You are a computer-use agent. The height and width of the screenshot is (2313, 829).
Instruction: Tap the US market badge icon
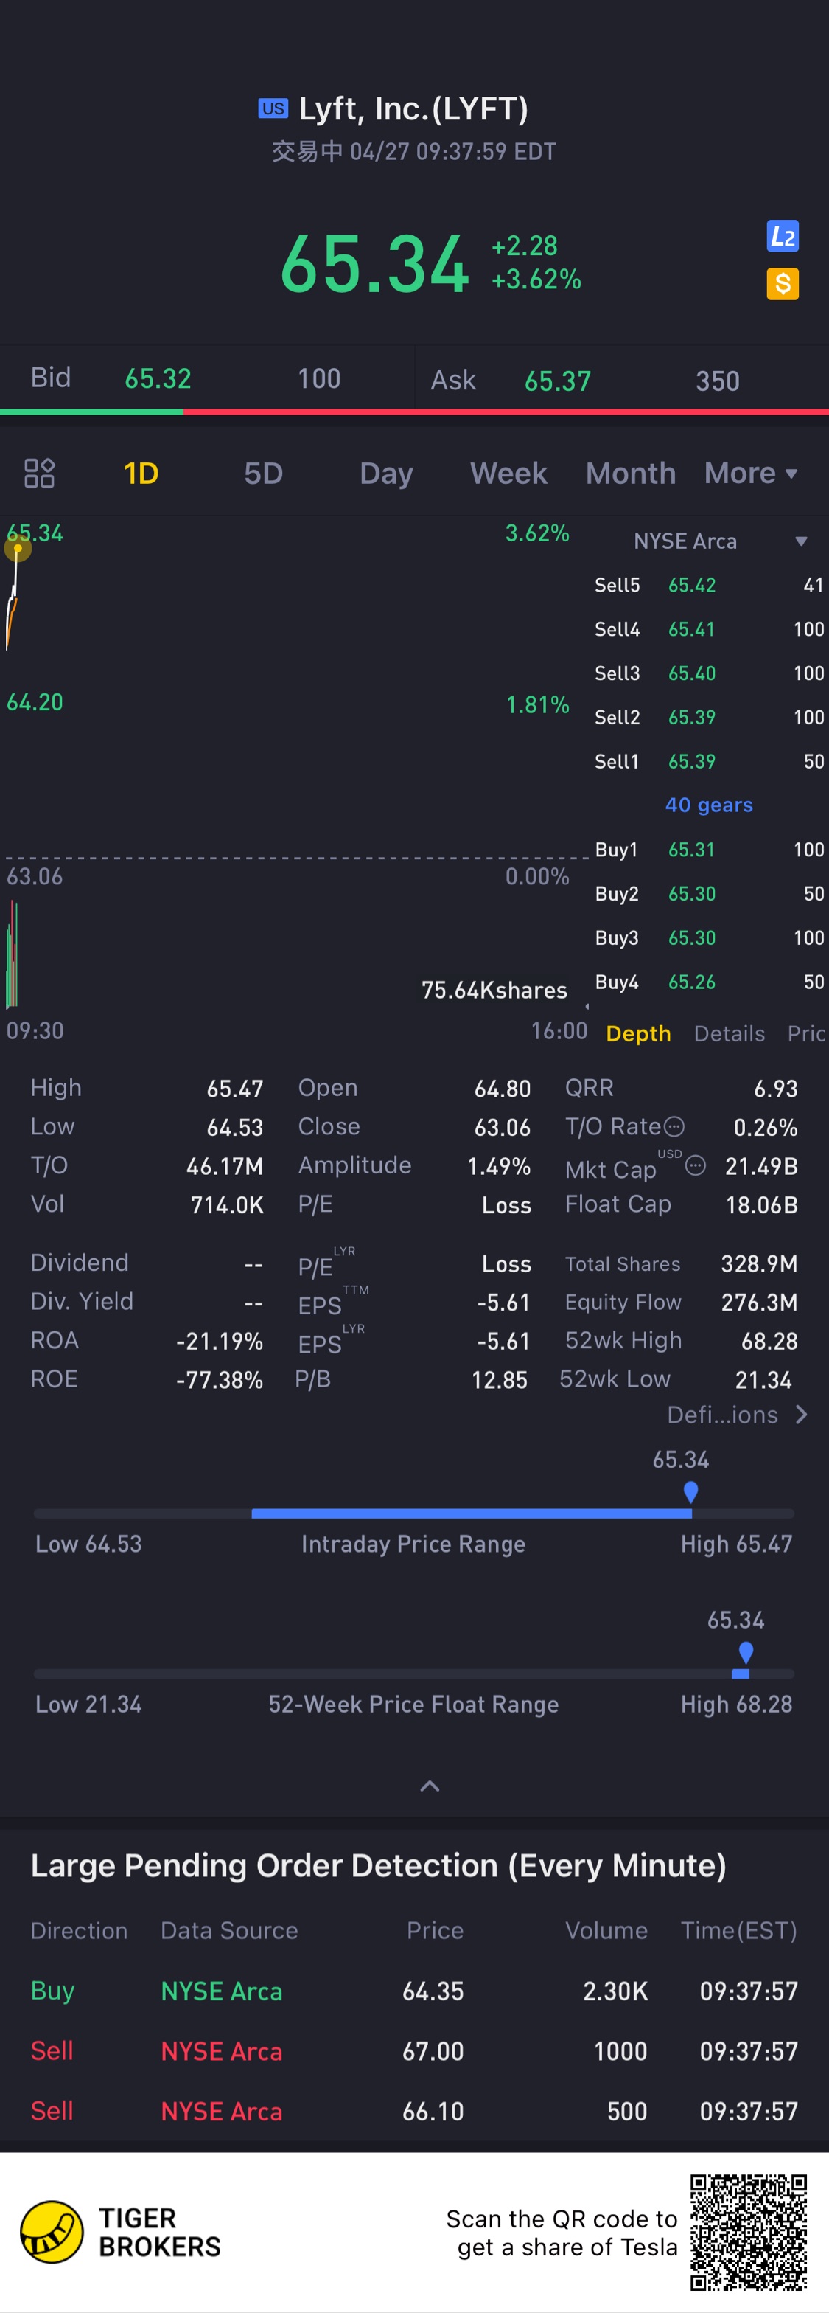click(x=273, y=108)
